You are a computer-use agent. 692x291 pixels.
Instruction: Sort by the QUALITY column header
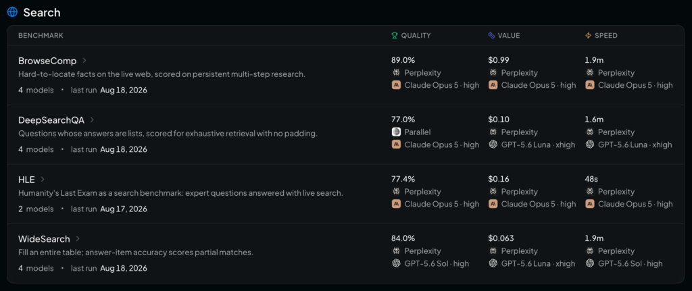click(x=412, y=35)
